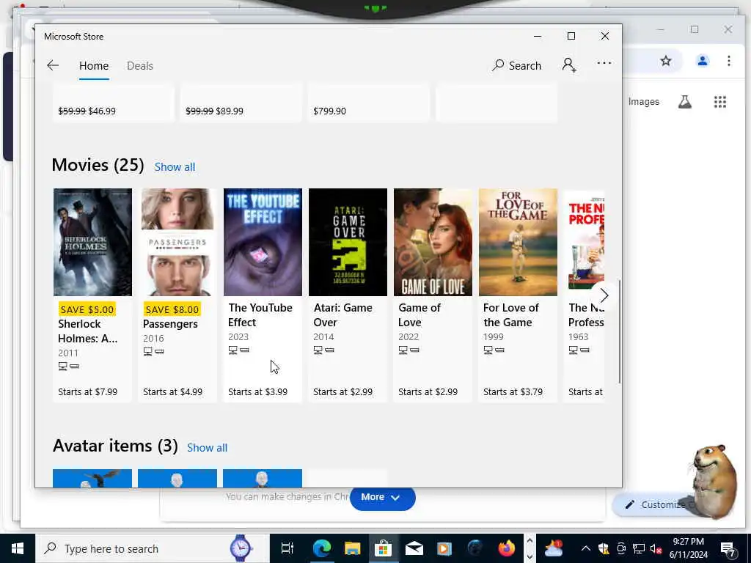Open the Chrome profile avatar icon
The width and height of the screenshot is (751, 563).
pos(702,61)
